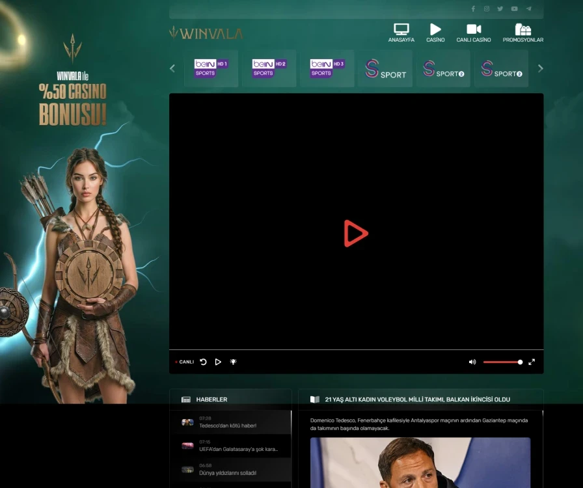Viewport: 583px width, 488px height.
Task: Mute the player with speaker icon
Action: pyautogui.click(x=472, y=362)
